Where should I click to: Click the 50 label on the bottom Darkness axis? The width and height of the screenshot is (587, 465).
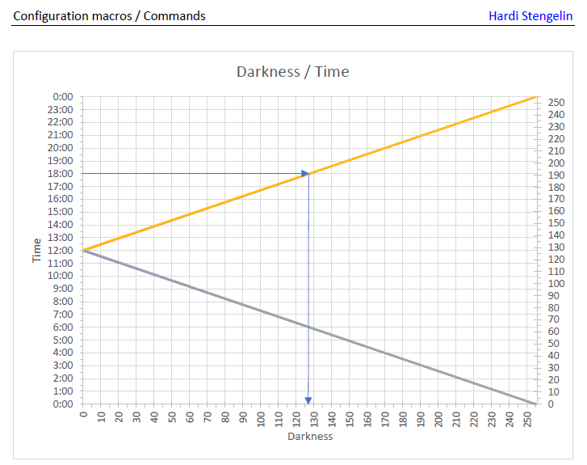tap(172, 417)
